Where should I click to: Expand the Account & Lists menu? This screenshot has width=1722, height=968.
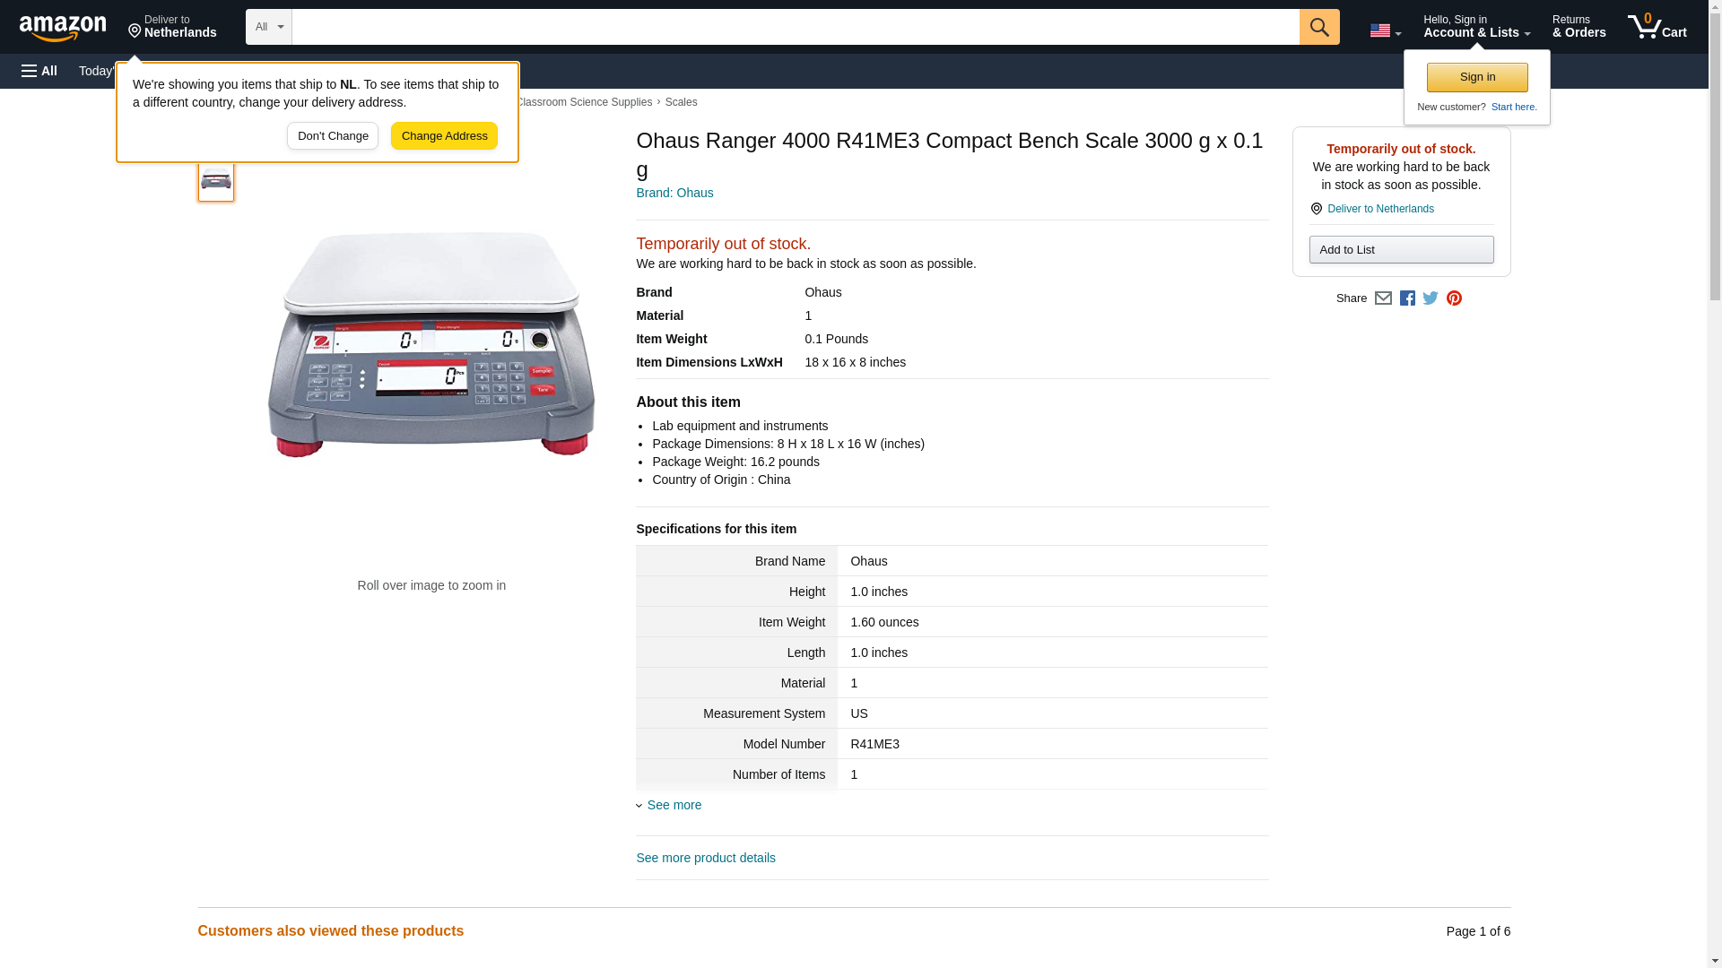(x=1476, y=27)
